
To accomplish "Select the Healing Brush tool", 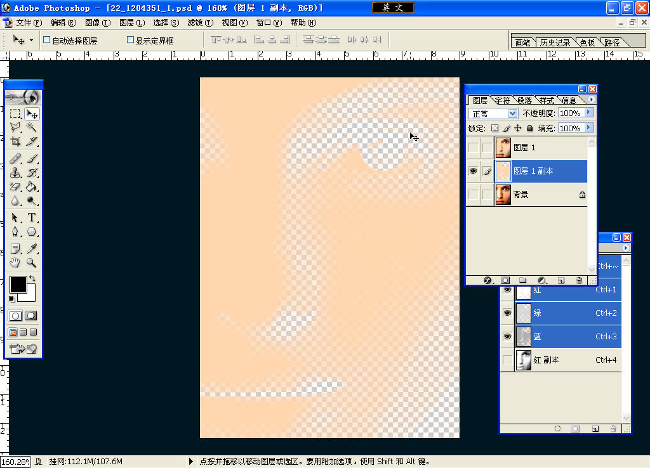I will coord(15,159).
